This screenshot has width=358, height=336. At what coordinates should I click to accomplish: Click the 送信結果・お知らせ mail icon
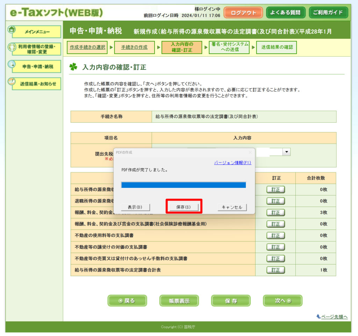pyautogui.click(x=11, y=82)
